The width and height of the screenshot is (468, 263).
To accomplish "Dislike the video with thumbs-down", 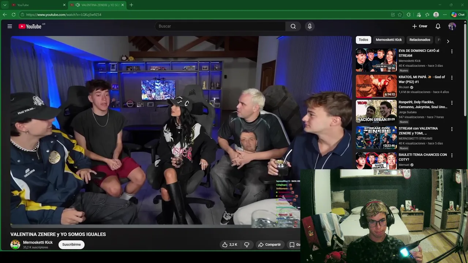I will [247, 245].
